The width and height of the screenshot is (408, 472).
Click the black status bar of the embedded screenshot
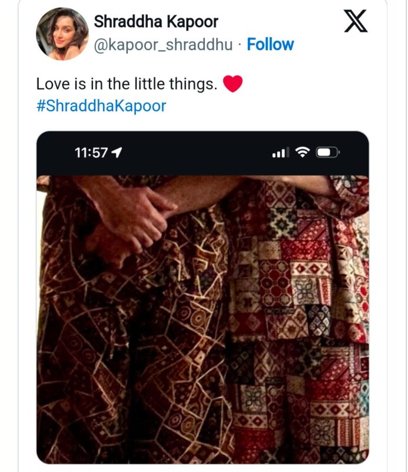(x=203, y=153)
